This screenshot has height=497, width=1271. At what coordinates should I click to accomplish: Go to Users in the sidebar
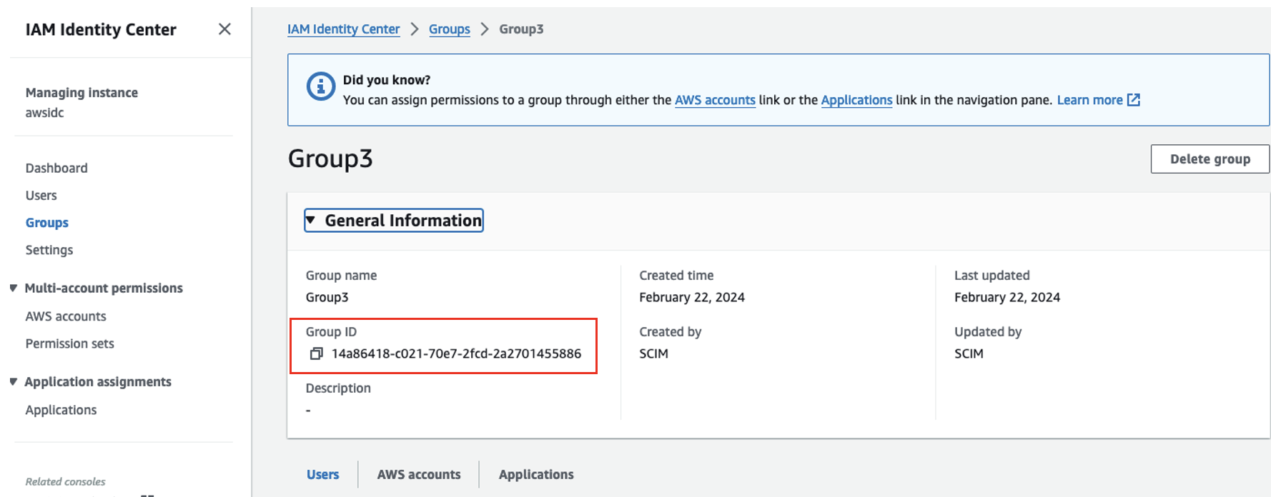pyautogui.click(x=41, y=196)
